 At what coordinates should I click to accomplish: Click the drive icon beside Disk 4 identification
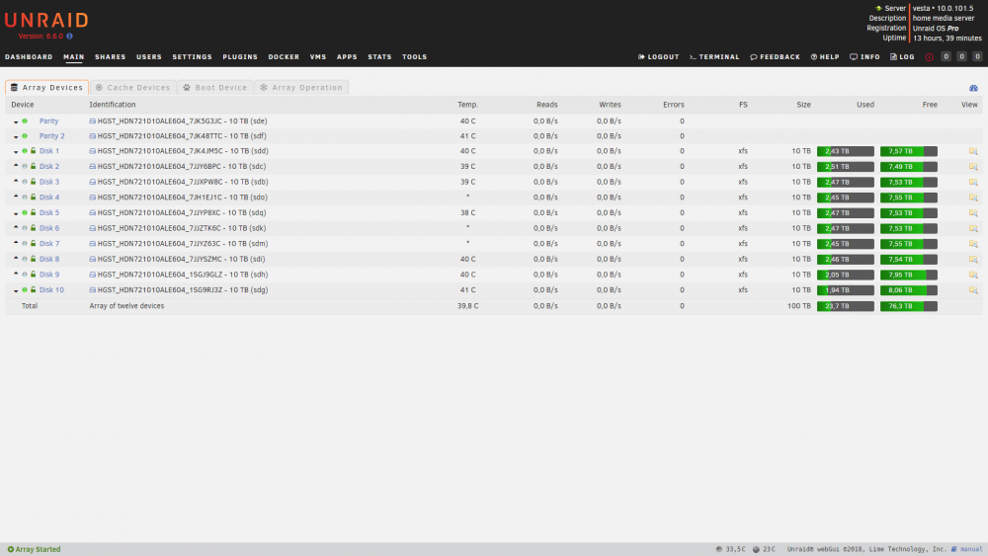pos(93,198)
